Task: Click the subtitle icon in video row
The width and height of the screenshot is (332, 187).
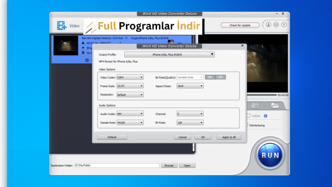Action: [83, 53]
